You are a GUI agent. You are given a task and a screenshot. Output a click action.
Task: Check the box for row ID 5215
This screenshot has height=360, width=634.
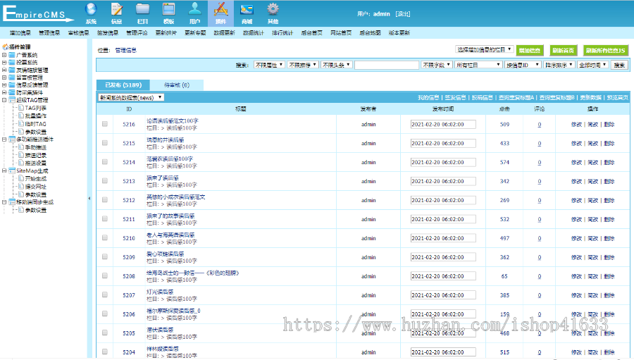pos(105,143)
